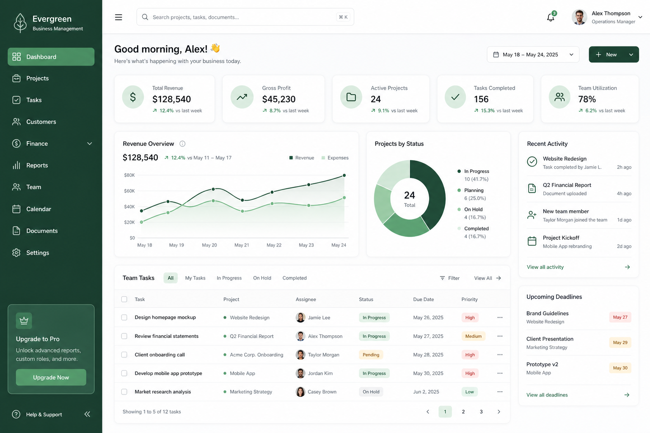Click the Upgrade to Pro crown icon
650x433 pixels.
(x=24, y=321)
